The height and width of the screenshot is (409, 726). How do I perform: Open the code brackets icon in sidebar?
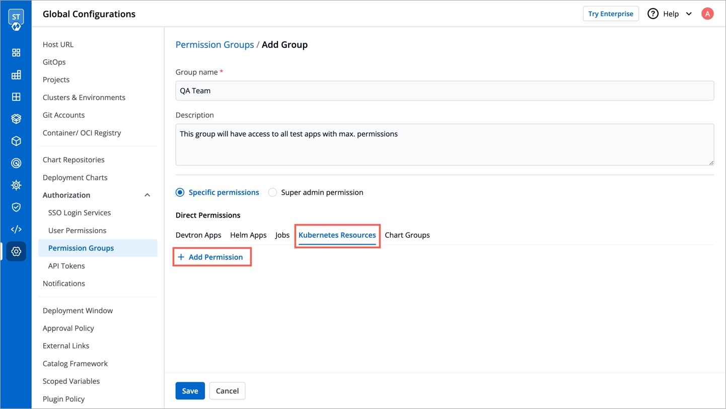point(16,229)
